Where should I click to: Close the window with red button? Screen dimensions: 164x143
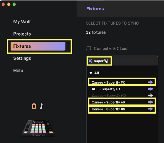[3, 4]
